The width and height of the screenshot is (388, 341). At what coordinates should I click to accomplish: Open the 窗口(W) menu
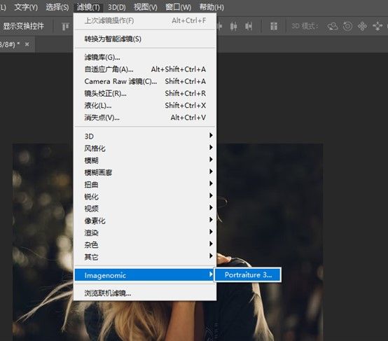[178, 7]
